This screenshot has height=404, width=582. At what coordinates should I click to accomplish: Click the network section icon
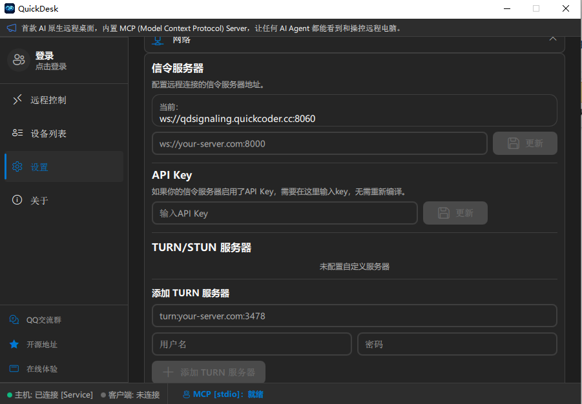point(158,41)
